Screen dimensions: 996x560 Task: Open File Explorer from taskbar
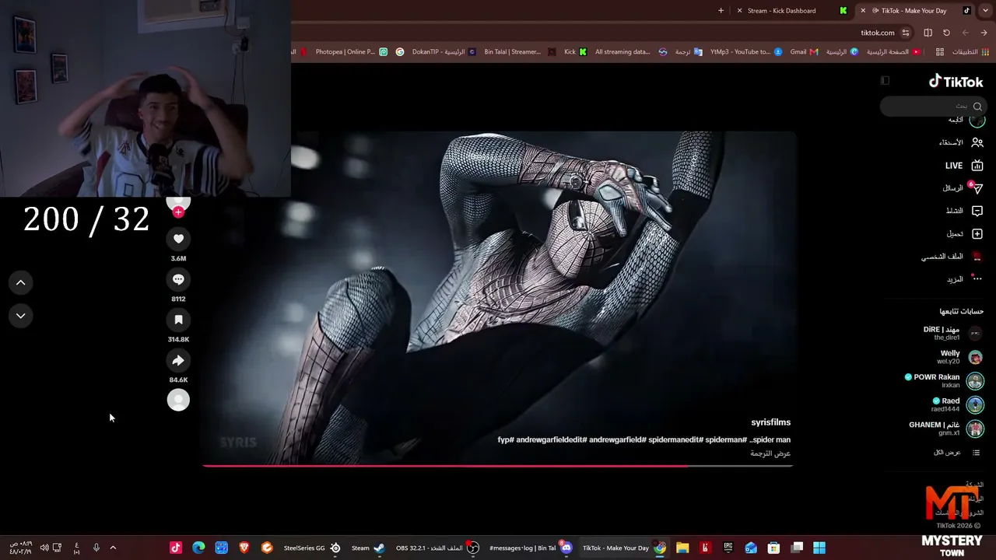pos(682,548)
